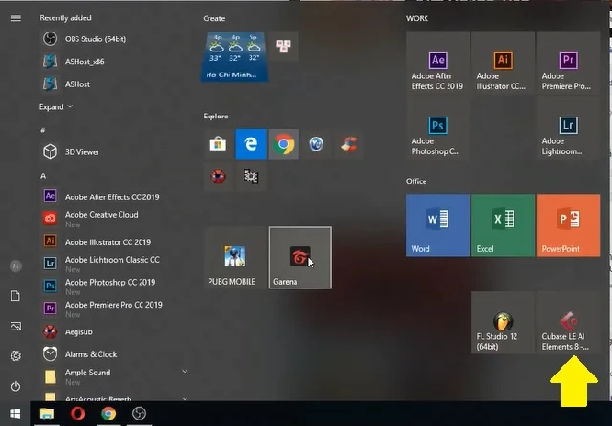
Task: Open Google Chrome from taskbar
Action: coord(108,414)
